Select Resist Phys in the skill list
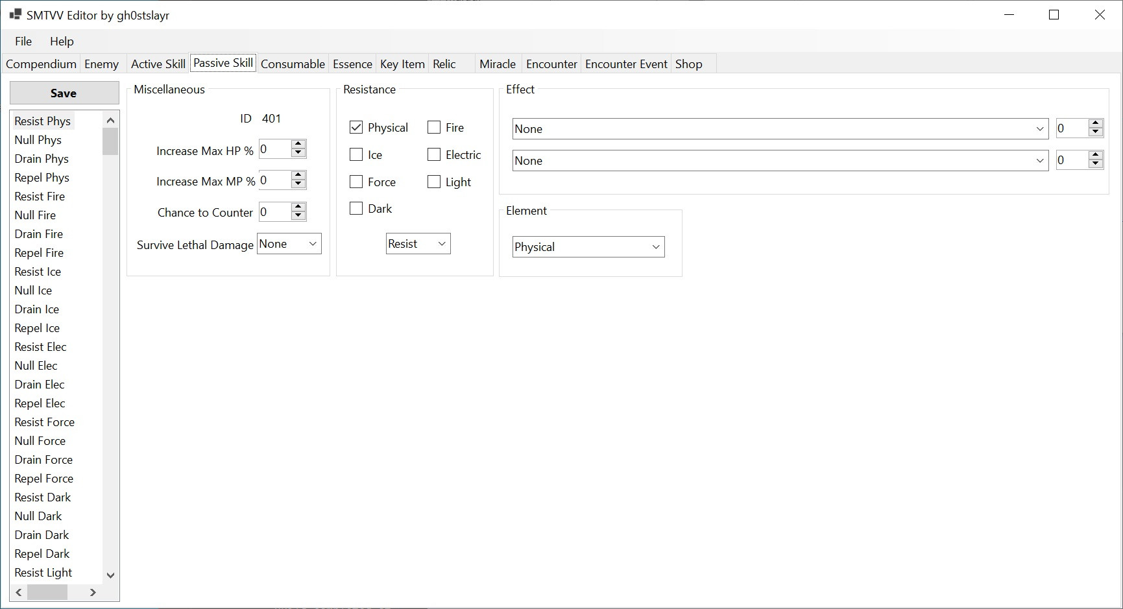 coord(43,121)
